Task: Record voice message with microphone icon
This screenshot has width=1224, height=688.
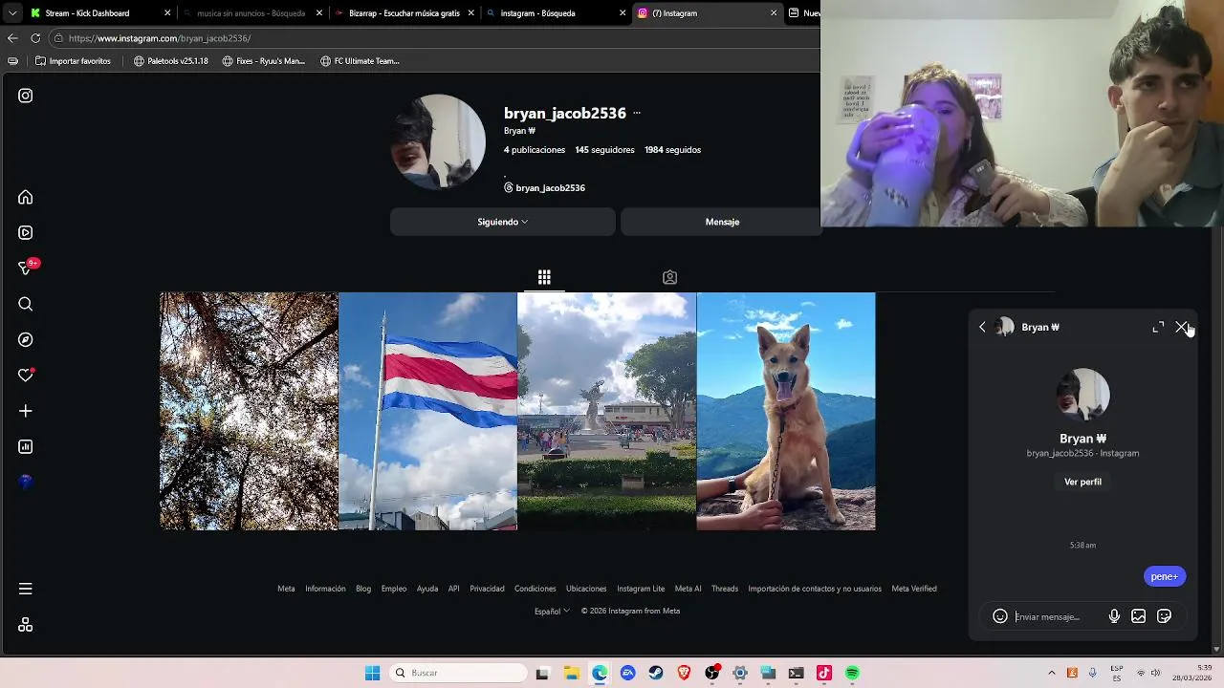Action: point(1114,616)
